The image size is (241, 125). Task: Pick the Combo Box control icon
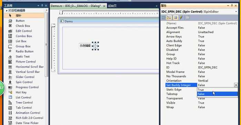click(x=10, y=36)
